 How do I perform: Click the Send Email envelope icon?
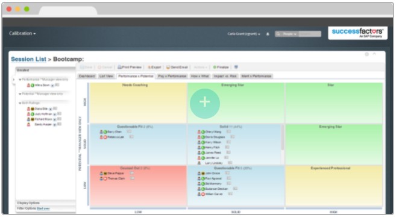tap(168, 67)
